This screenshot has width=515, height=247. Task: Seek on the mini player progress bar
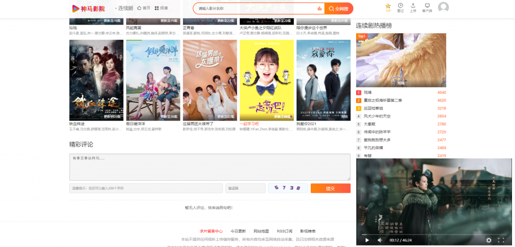pos(434,234)
